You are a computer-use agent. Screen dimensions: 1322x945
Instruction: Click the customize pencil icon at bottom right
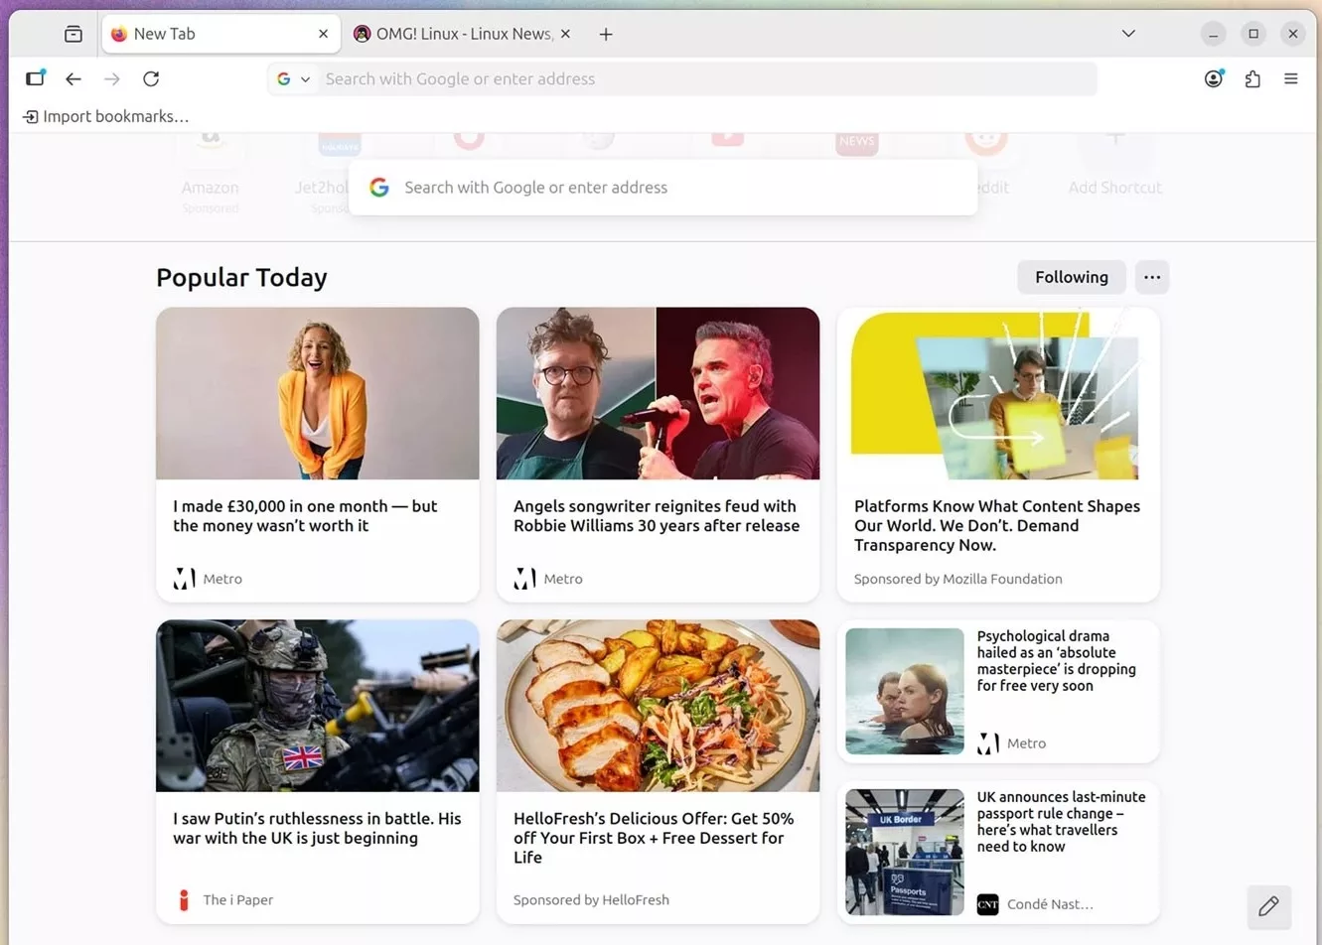pos(1268,906)
